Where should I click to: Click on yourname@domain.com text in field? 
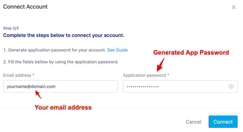point(31,87)
